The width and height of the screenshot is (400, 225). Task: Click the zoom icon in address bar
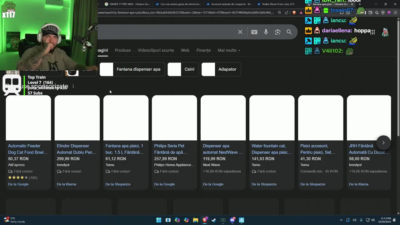tap(279, 12)
